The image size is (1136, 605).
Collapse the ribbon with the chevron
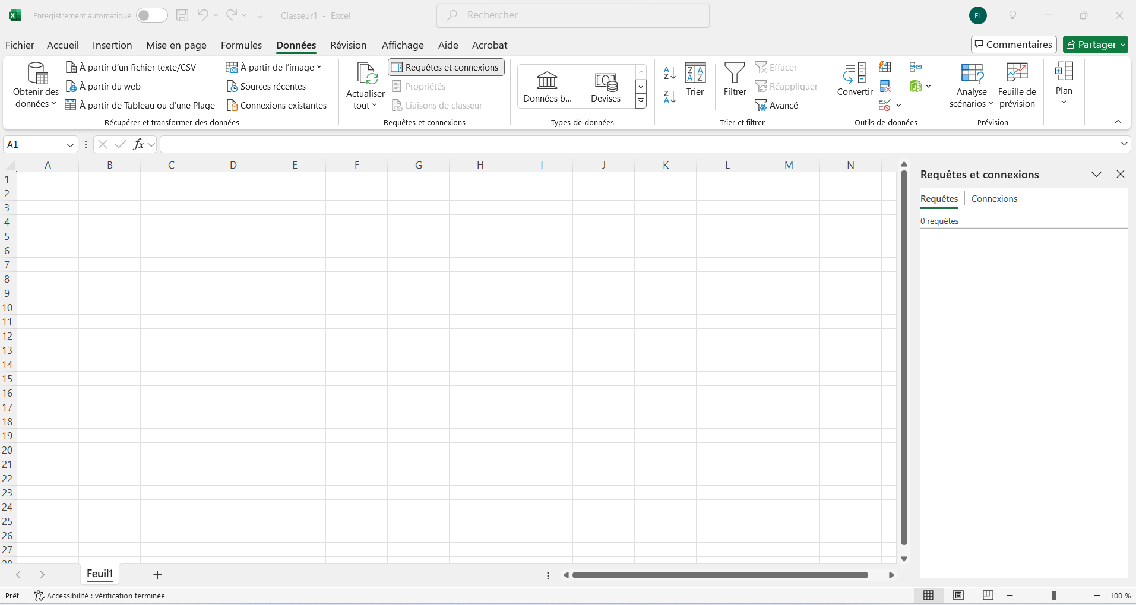pos(1118,122)
